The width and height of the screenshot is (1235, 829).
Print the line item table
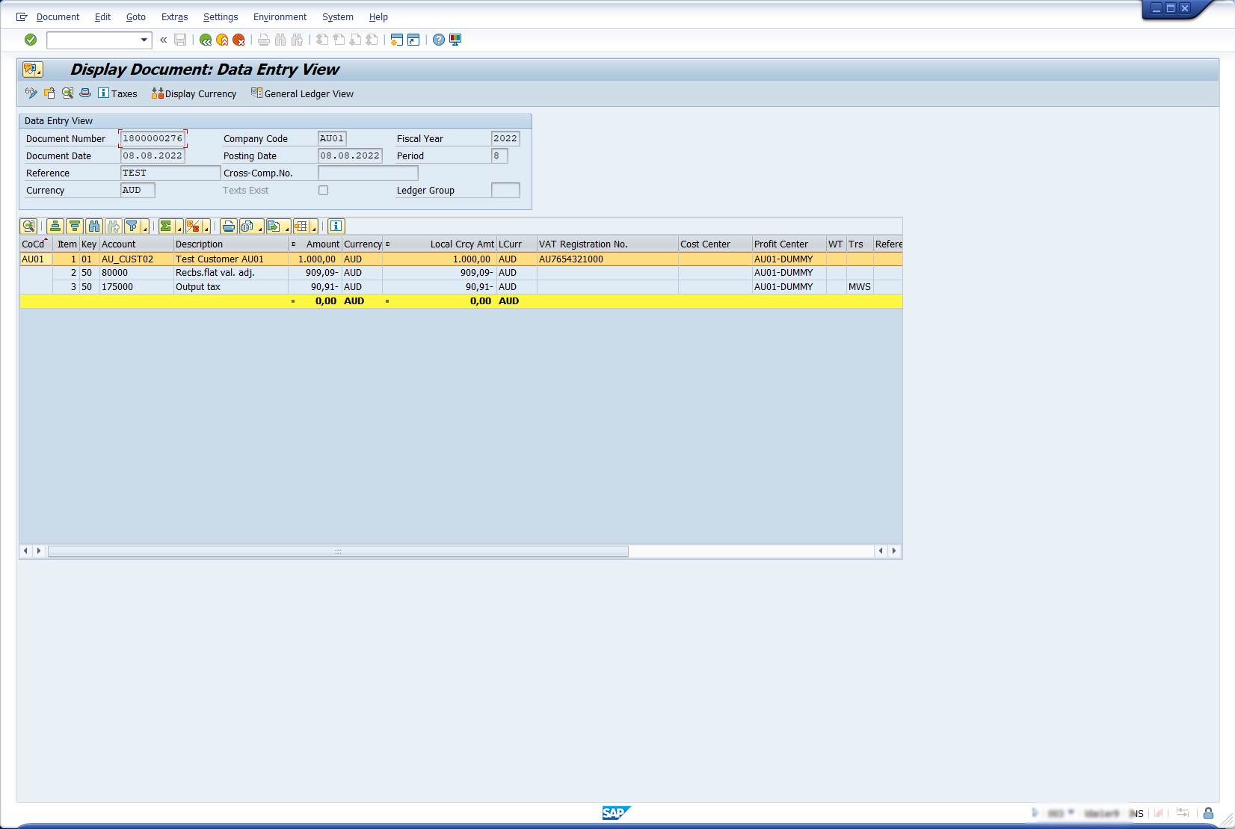(229, 226)
